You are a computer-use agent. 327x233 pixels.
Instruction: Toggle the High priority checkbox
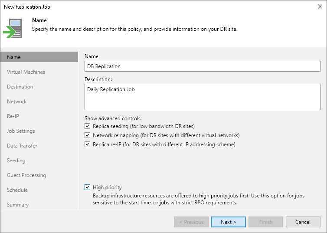point(88,187)
